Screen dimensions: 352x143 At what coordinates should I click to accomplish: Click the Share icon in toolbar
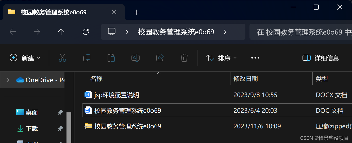click(160, 58)
